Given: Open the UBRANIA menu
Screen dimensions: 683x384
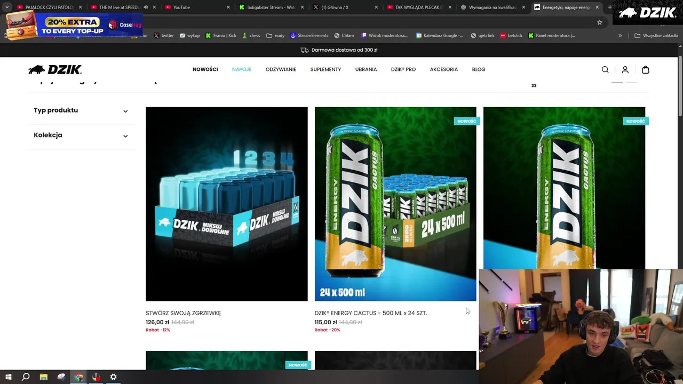Looking at the screenshot, I should [x=366, y=69].
